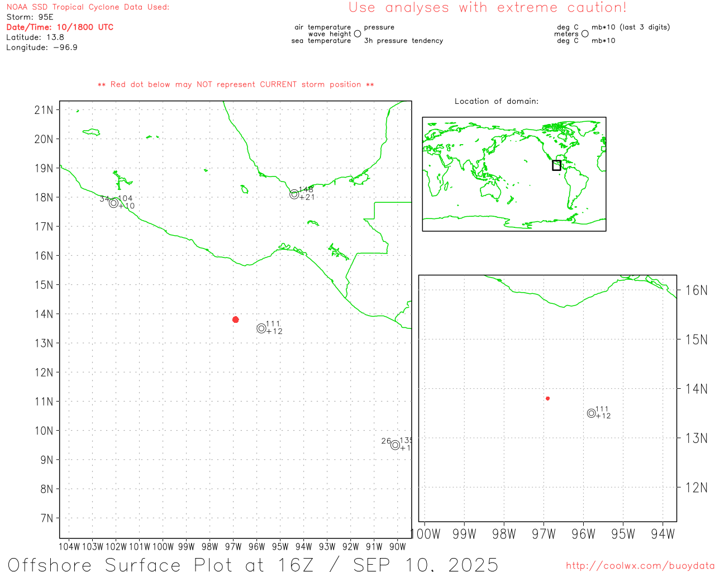715x572 pixels.
Task: Click the black domain box on world map
Action: point(556,165)
